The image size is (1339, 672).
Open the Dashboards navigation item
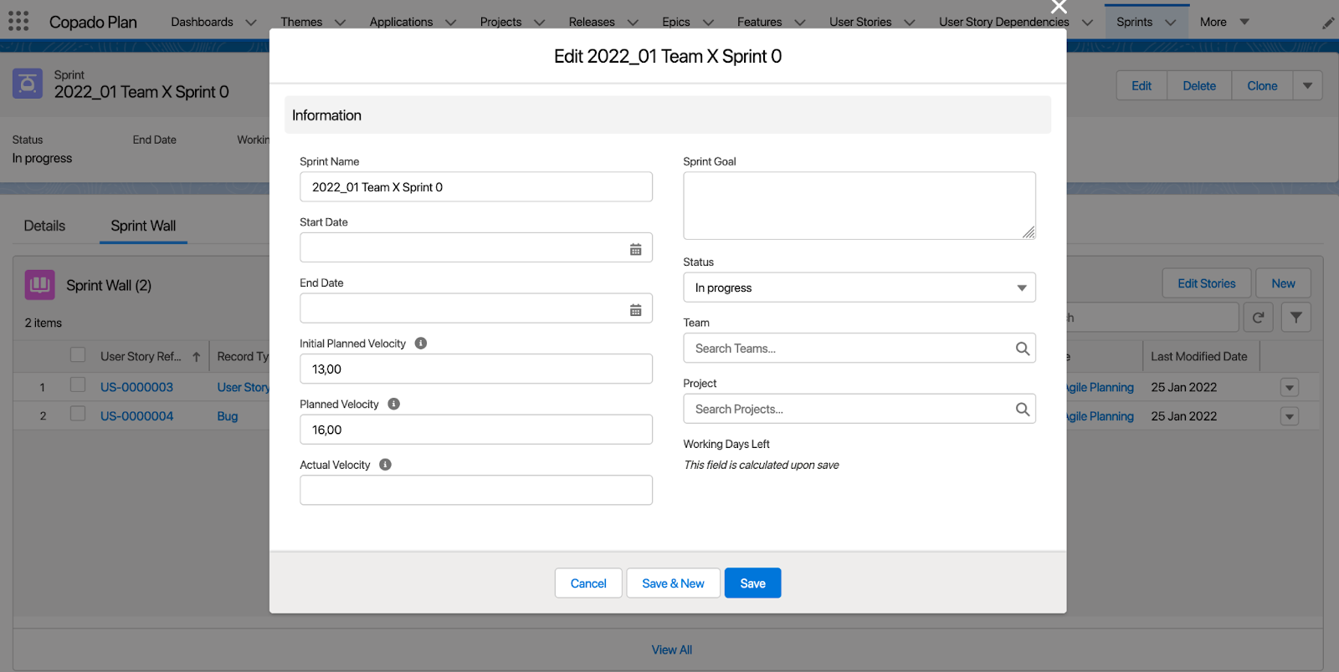(203, 22)
